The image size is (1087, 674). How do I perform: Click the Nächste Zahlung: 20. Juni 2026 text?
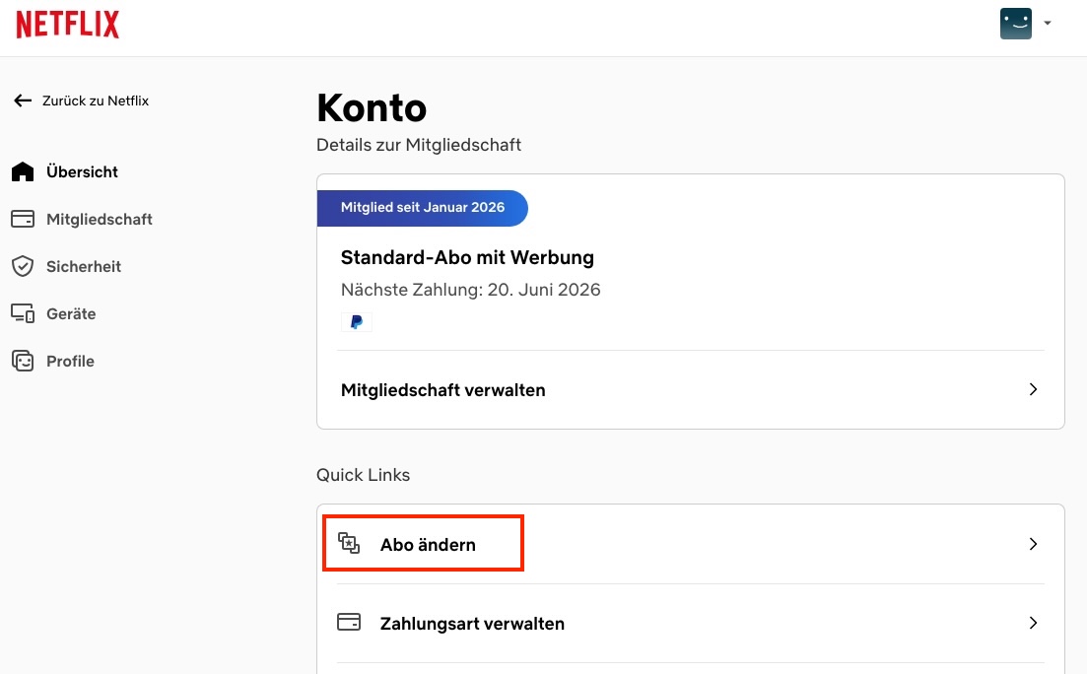coord(471,290)
